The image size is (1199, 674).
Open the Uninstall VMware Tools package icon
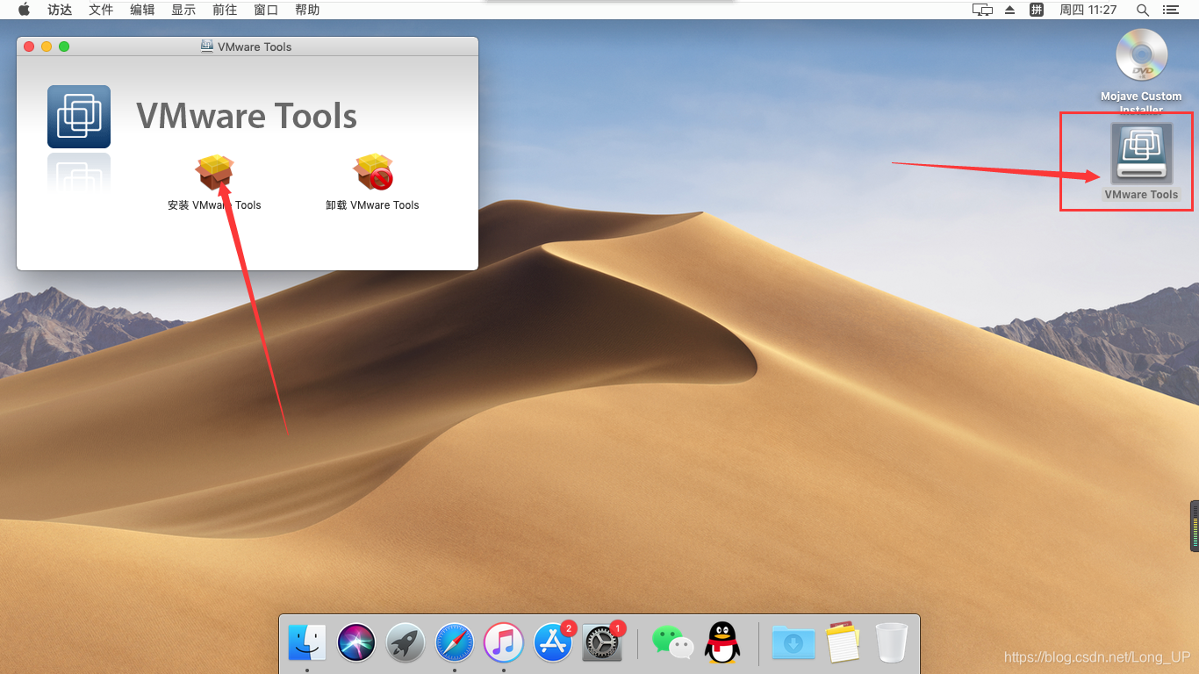pos(373,172)
